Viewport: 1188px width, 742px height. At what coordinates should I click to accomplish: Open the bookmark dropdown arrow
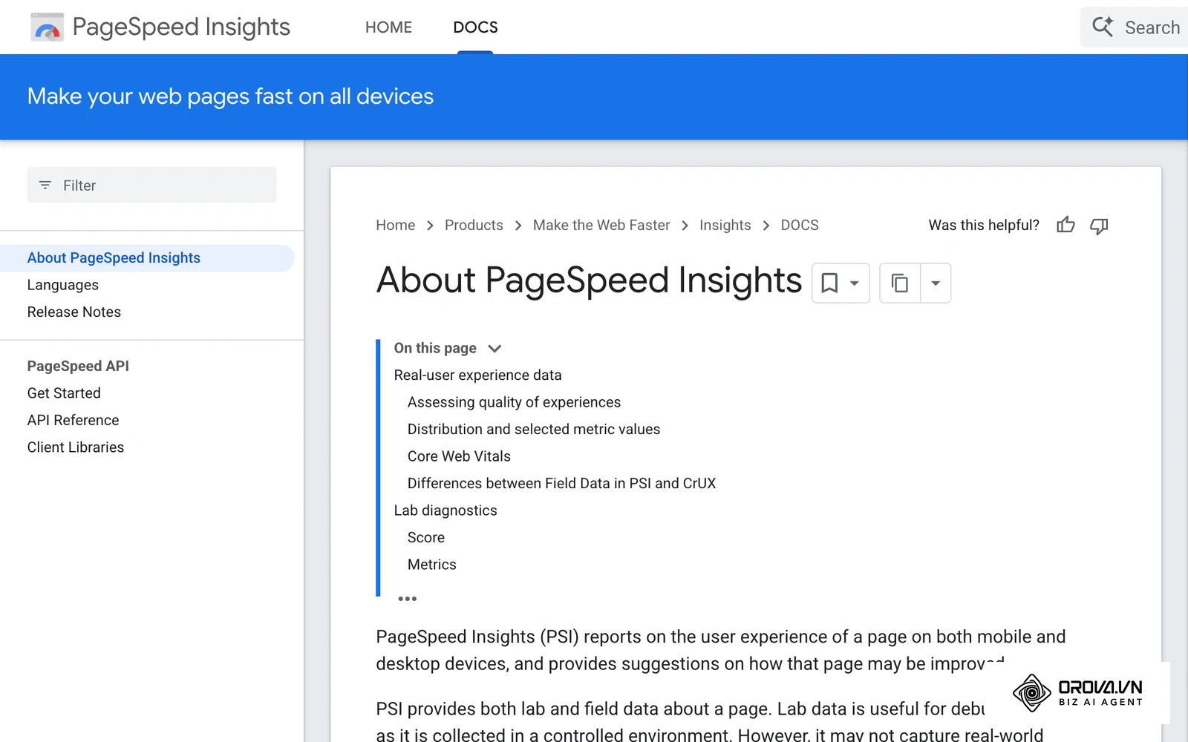[855, 283]
